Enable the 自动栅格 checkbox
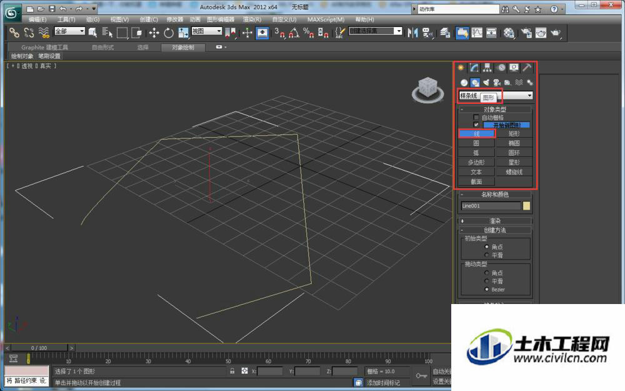The height and width of the screenshot is (391, 625). click(476, 118)
